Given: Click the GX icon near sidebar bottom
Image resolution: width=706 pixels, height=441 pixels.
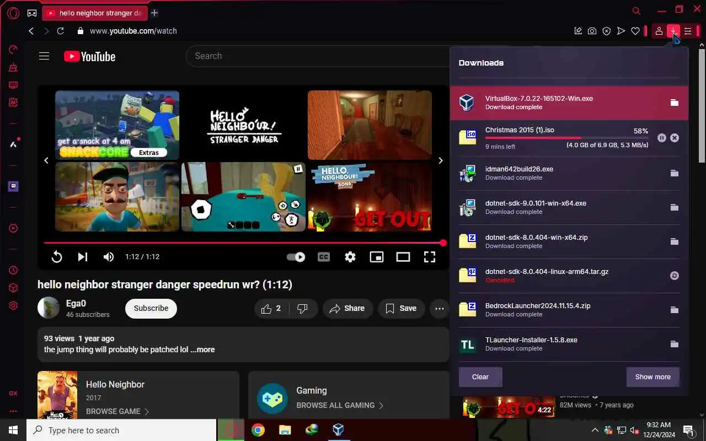Looking at the screenshot, I should 13,393.
